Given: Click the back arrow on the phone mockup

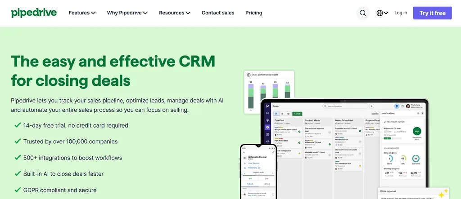Looking at the screenshot, I should pos(244,152).
